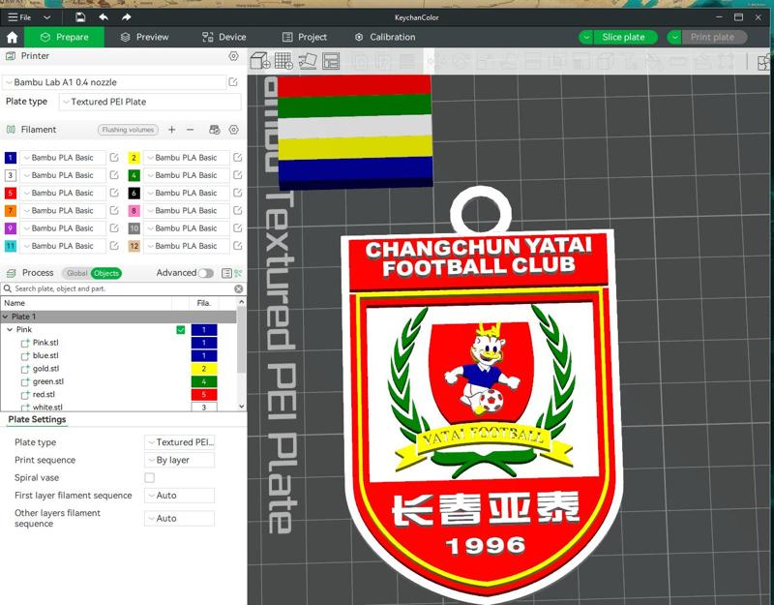774x605 pixels.
Task: Uncheck the Pink object printable checkbox
Action: [x=181, y=330]
